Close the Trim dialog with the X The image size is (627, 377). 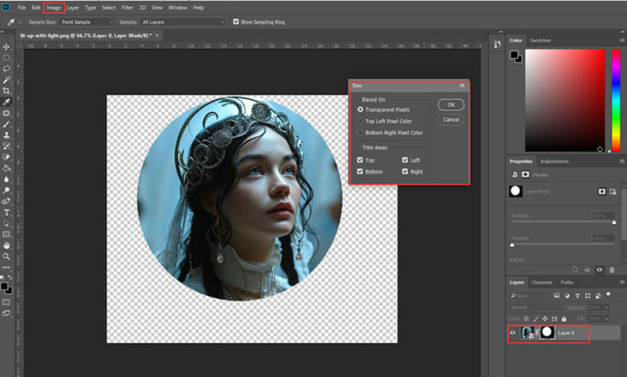point(463,85)
